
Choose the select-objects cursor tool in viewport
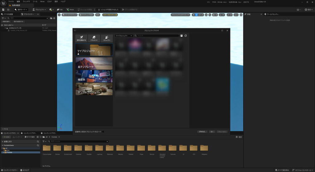tap(193, 15)
